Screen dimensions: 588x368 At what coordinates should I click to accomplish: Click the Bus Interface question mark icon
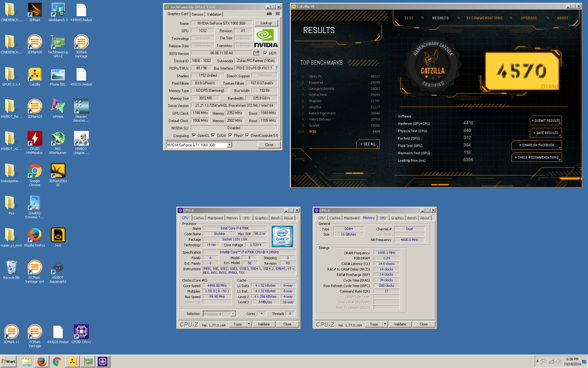coord(277,68)
